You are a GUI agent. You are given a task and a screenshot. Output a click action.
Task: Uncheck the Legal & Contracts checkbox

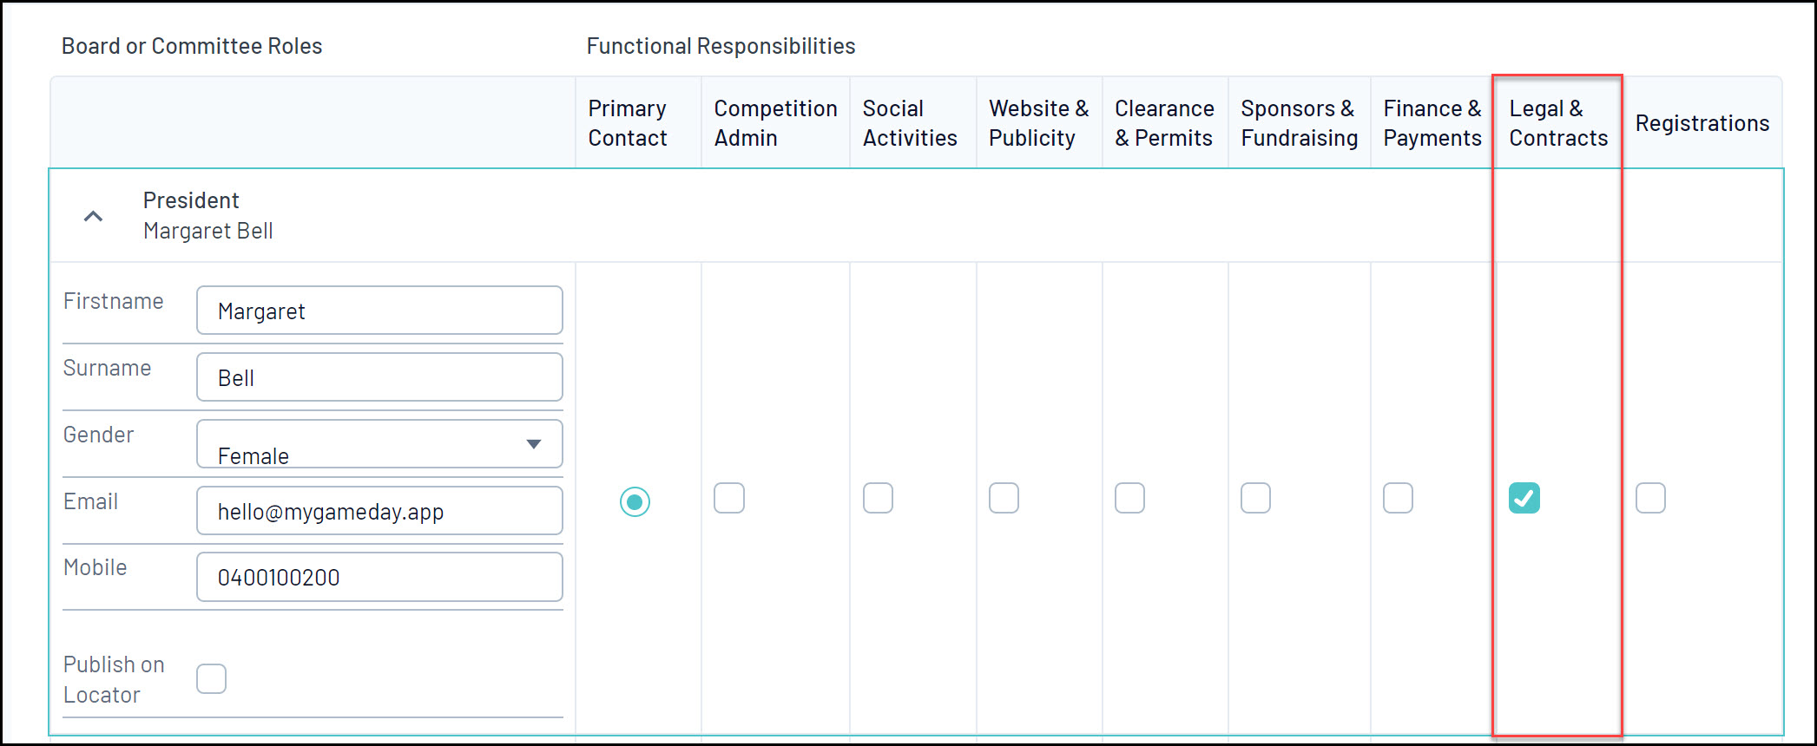click(1524, 498)
